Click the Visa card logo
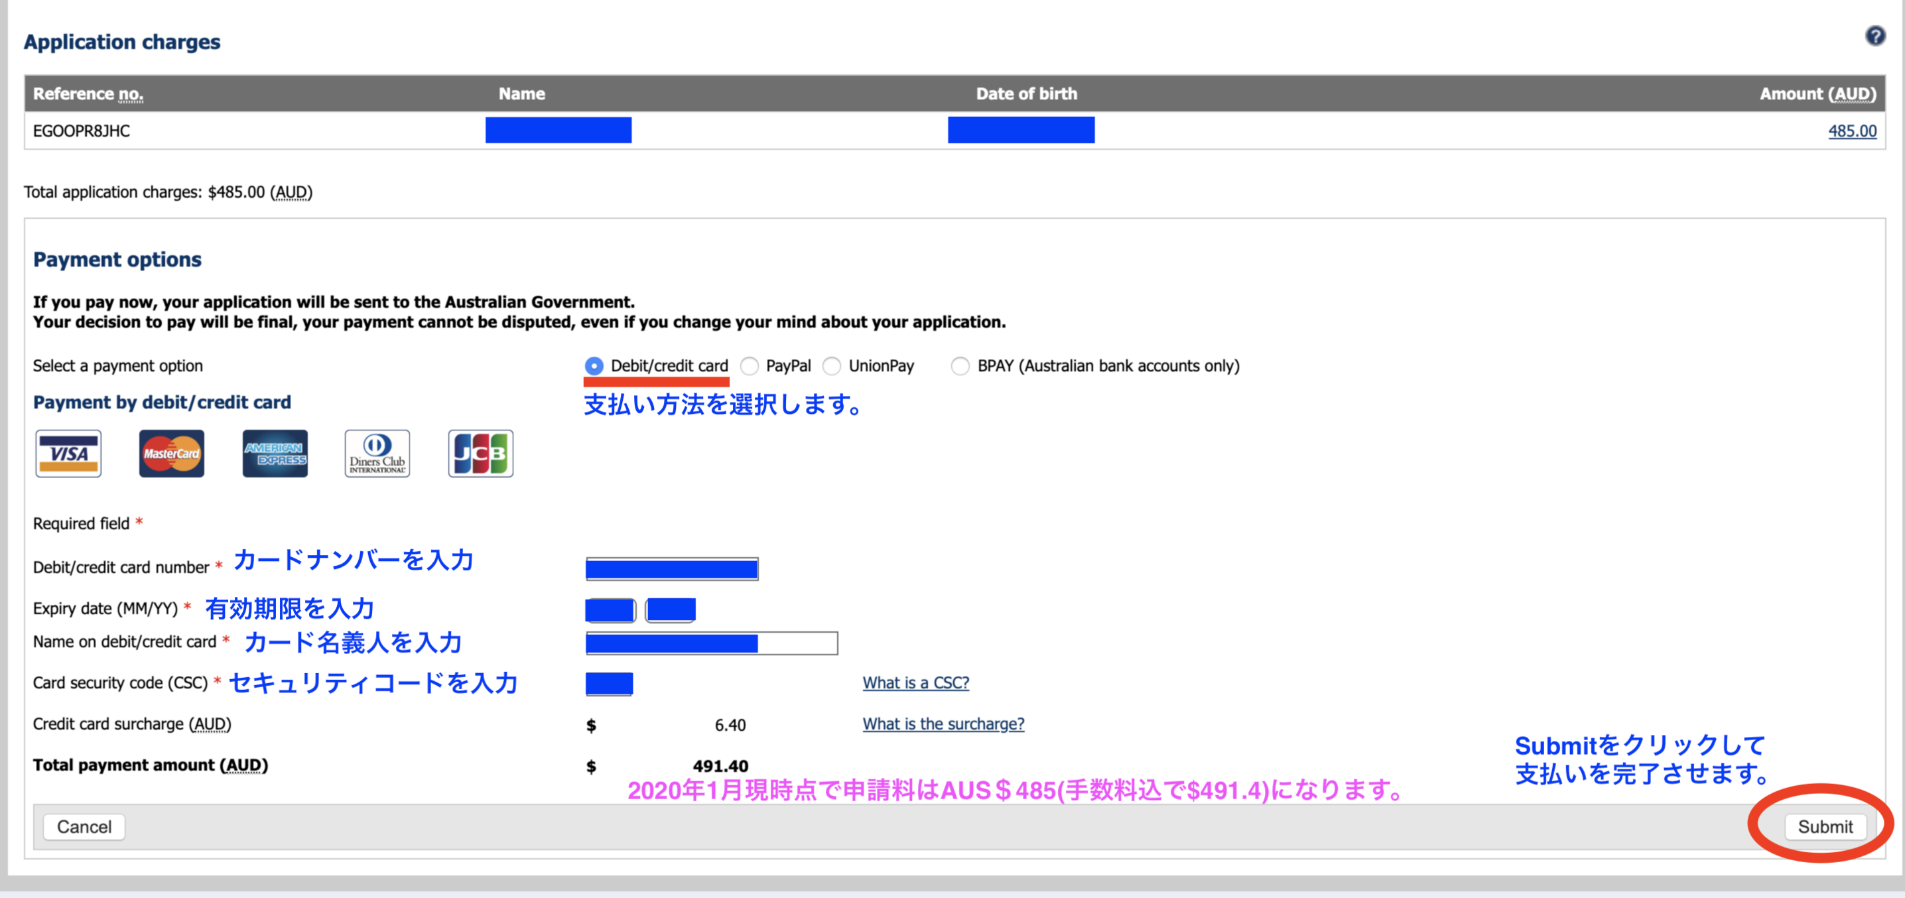Screen dimensions: 1905x898 tap(68, 454)
